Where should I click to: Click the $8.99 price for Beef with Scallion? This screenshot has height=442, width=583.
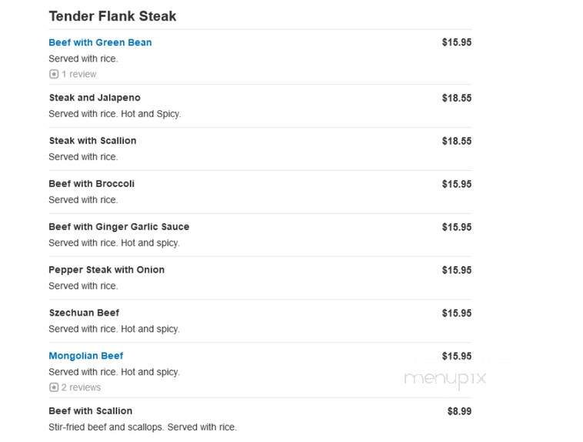click(459, 411)
